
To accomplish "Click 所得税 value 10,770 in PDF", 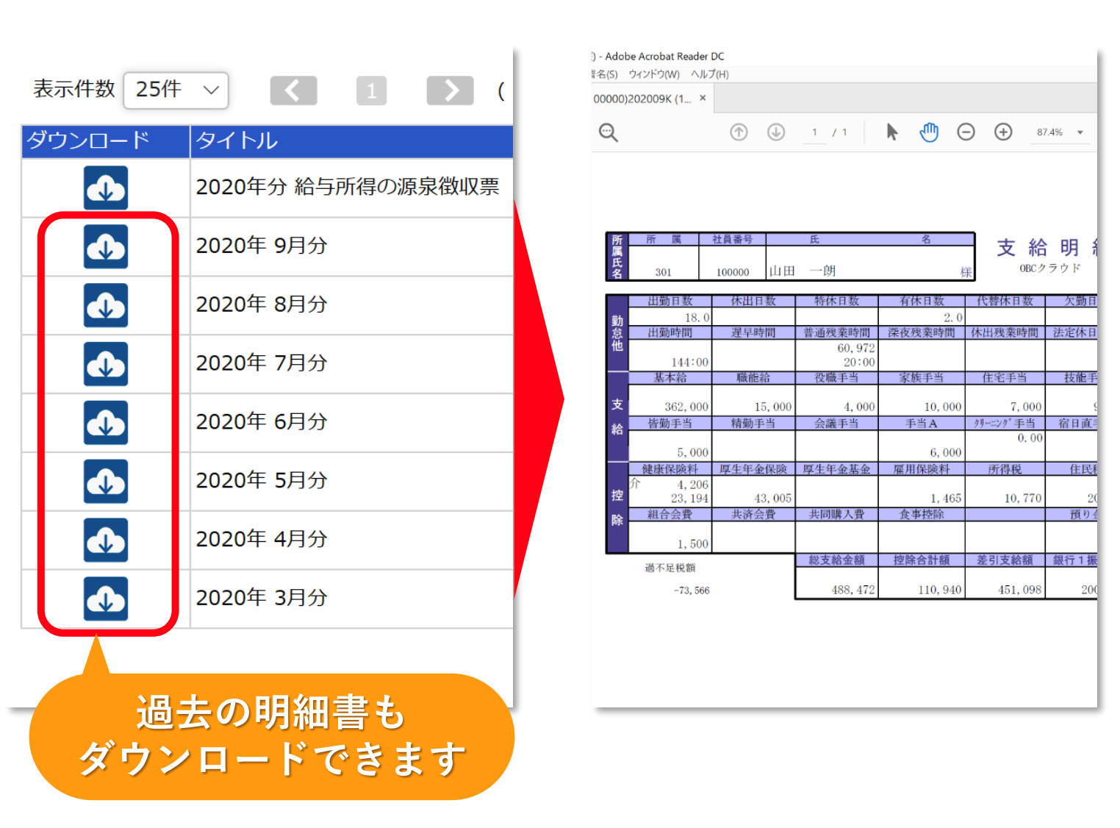I will pyautogui.click(x=1023, y=499).
